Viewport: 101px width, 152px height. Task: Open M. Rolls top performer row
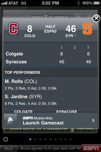[50, 85]
